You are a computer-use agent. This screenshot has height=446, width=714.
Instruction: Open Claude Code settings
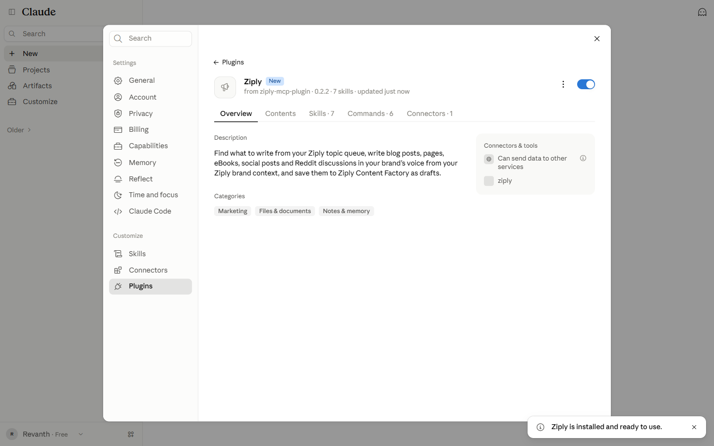point(150,212)
